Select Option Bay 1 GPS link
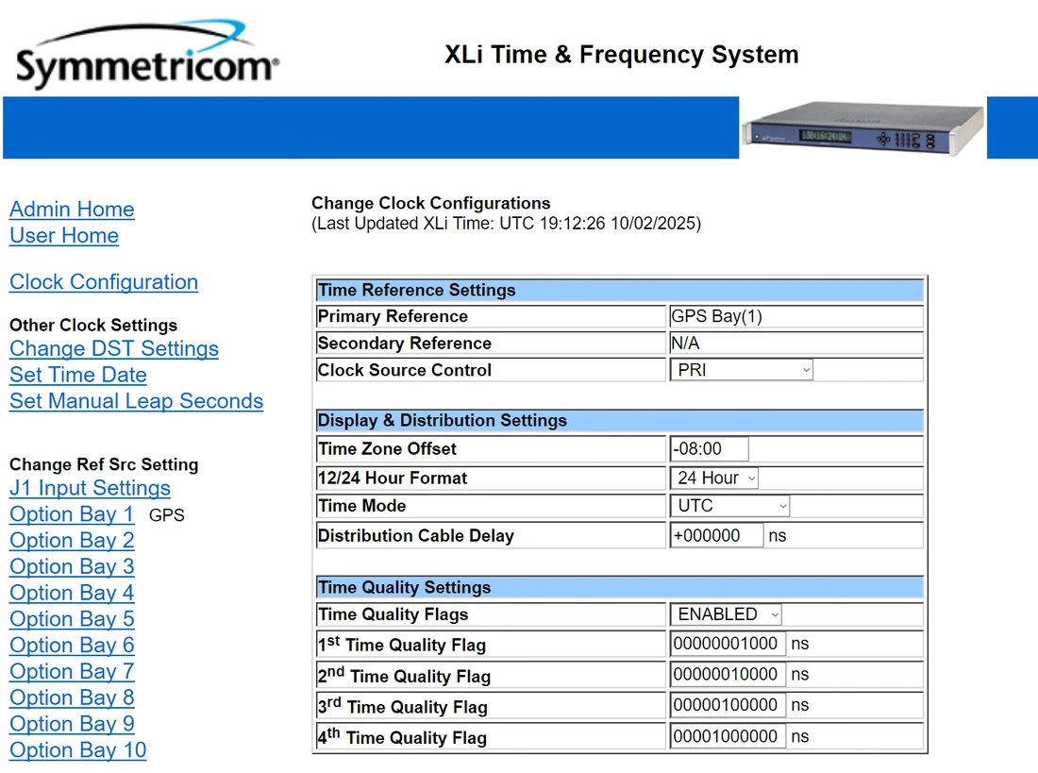 point(72,515)
